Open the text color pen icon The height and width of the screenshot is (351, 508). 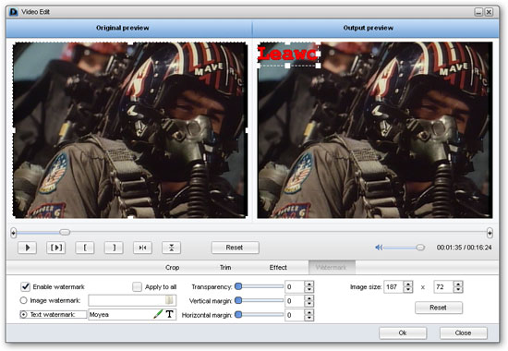(158, 314)
